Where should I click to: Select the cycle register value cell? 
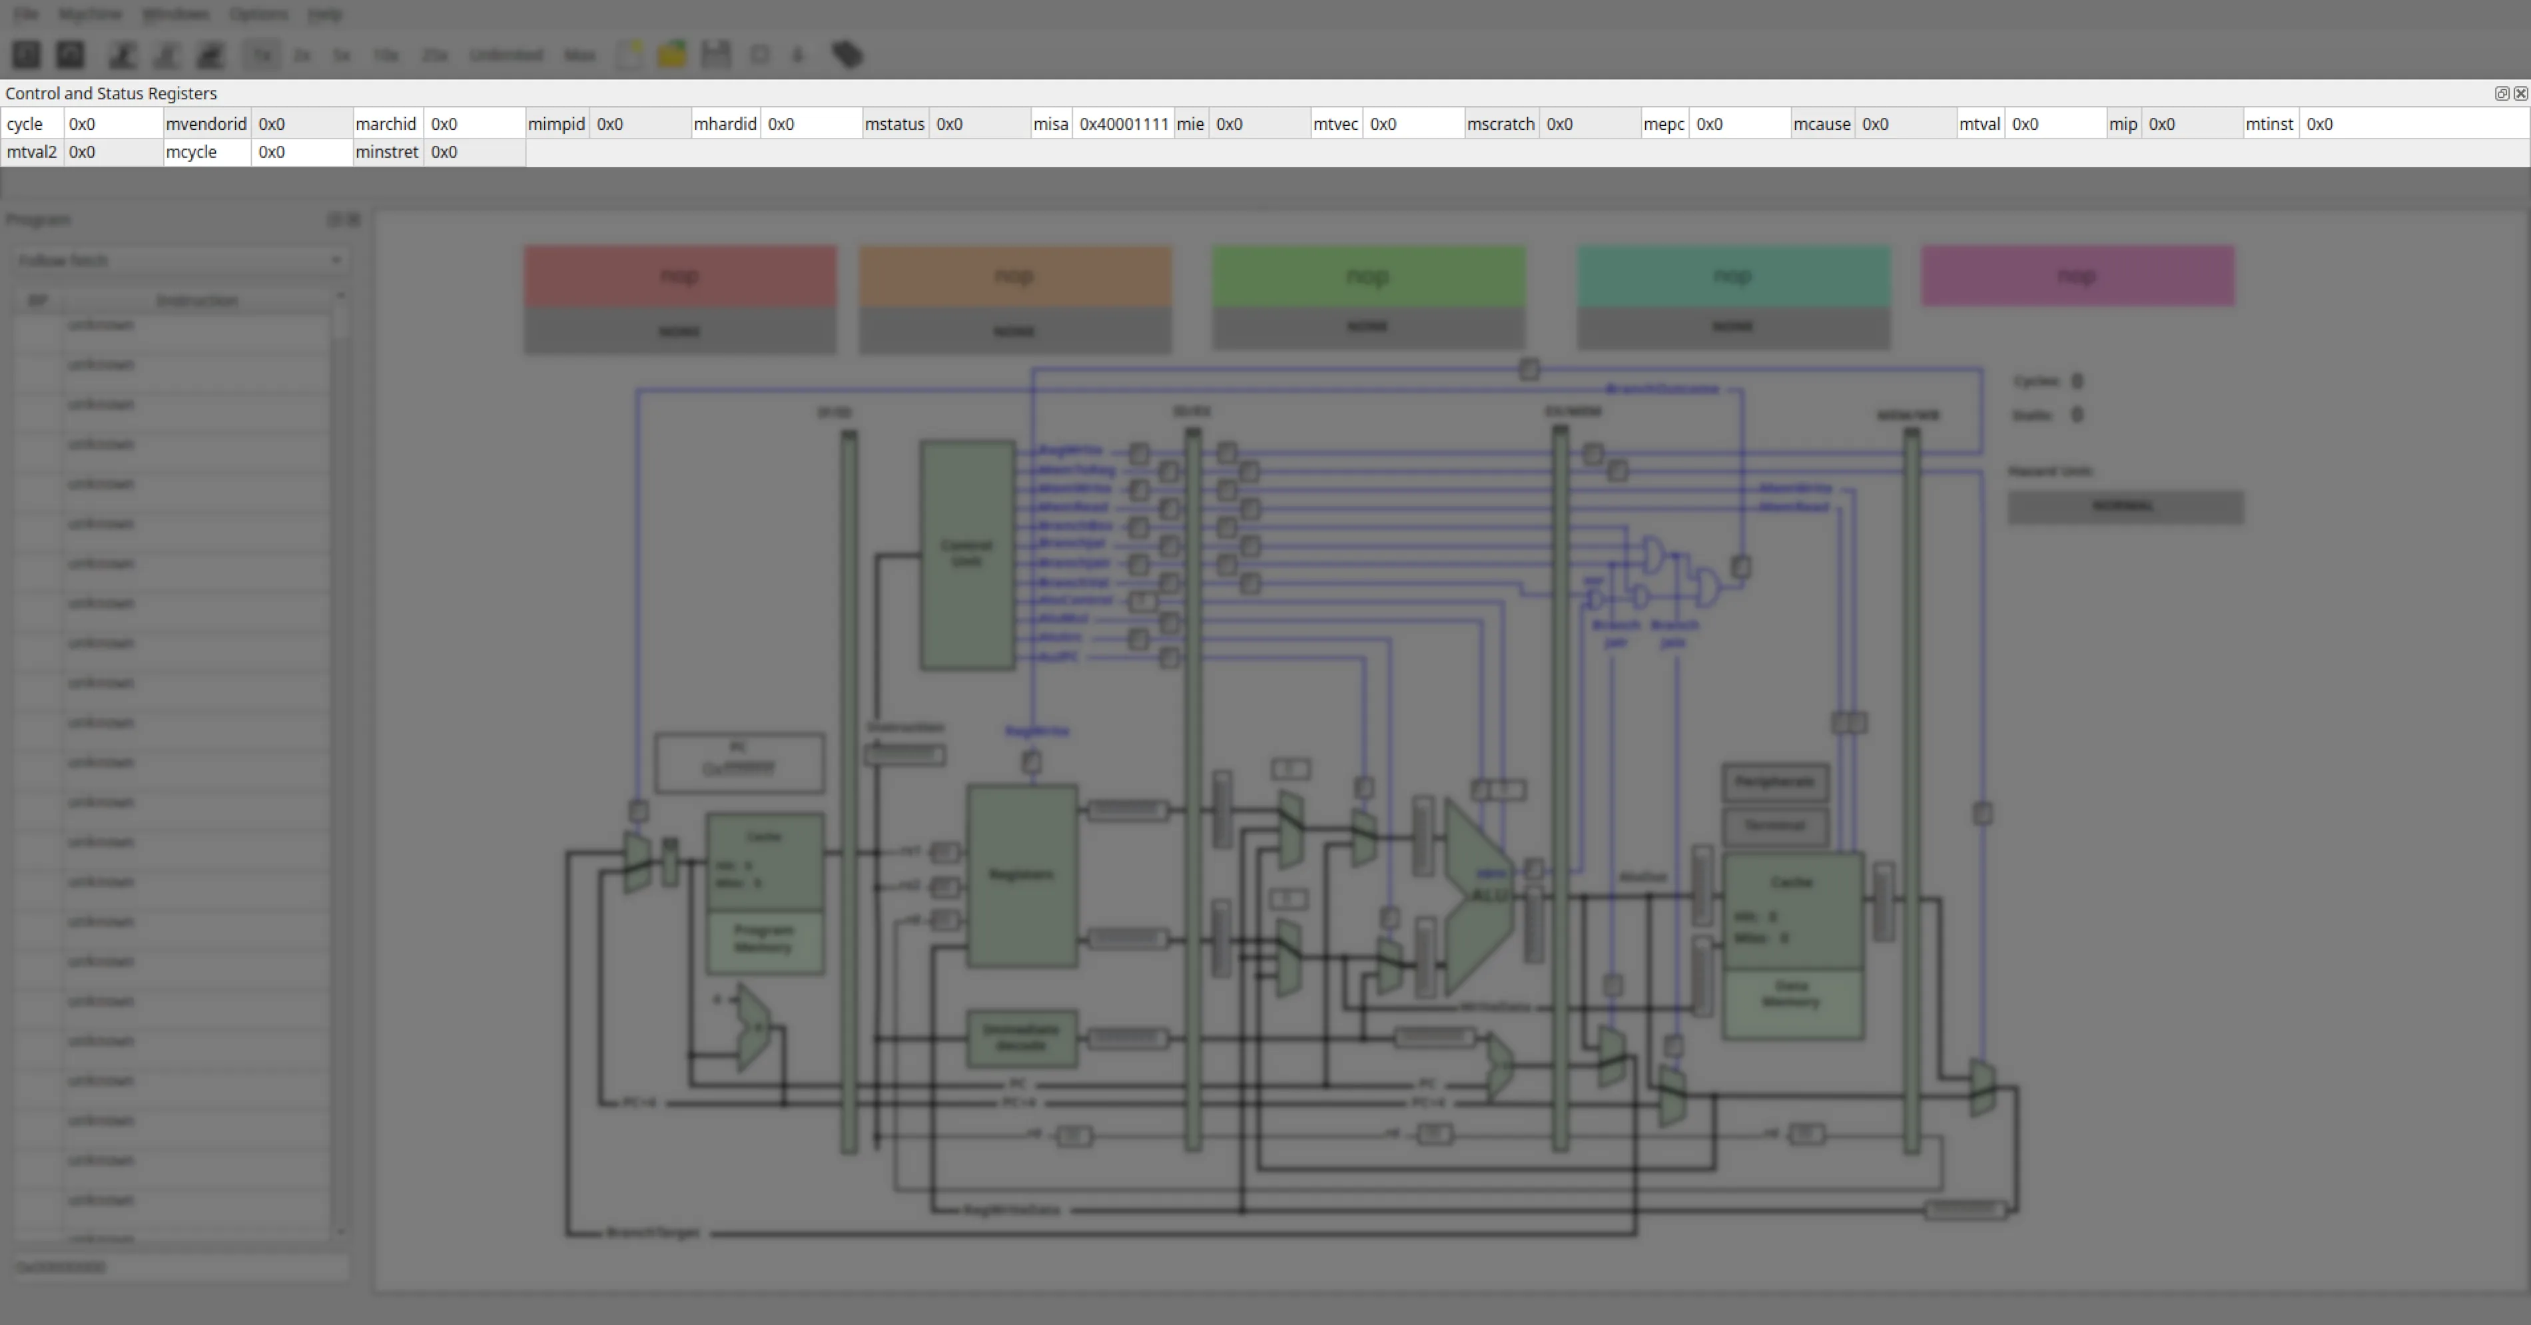coord(113,124)
